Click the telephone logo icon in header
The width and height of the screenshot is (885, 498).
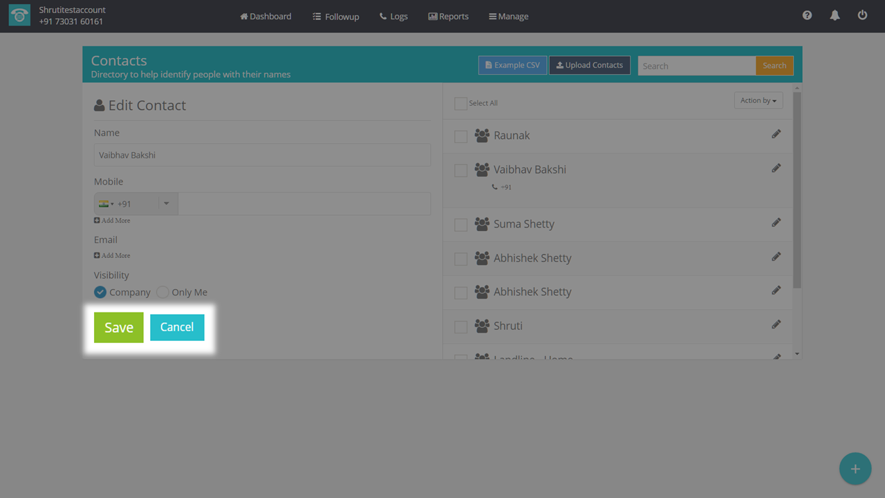[x=19, y=16]
